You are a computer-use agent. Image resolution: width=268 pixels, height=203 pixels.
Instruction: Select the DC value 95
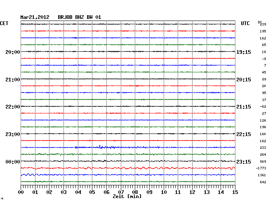click(264, 93)
